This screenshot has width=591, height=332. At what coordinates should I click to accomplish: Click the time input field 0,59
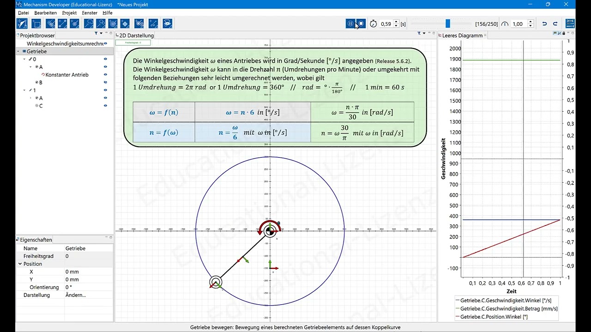pyautogui.click(x=386, y=24)
